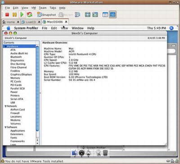The image size is (180, 164).
Task: Select Memory in the Contents list
Action: 15,78
